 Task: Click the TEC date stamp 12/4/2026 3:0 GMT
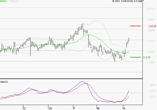[x=128, y=1]
